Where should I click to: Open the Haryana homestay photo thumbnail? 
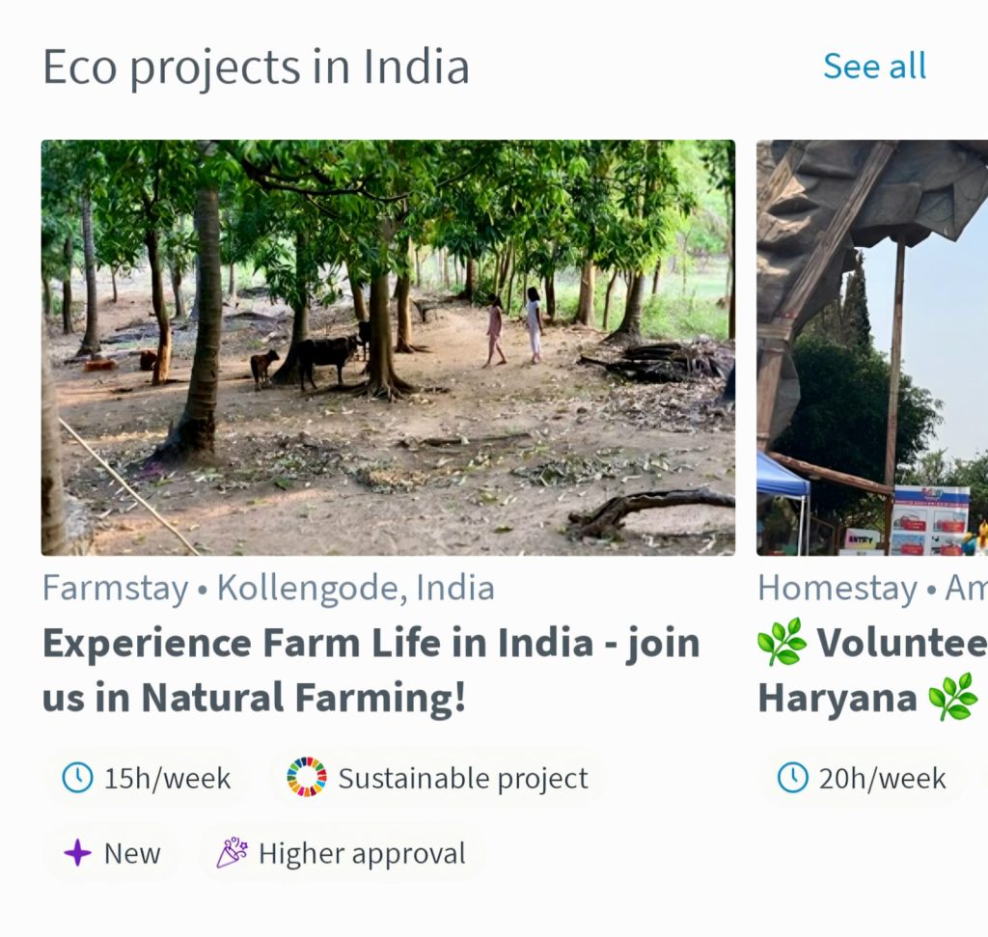(x=872, y=347)
